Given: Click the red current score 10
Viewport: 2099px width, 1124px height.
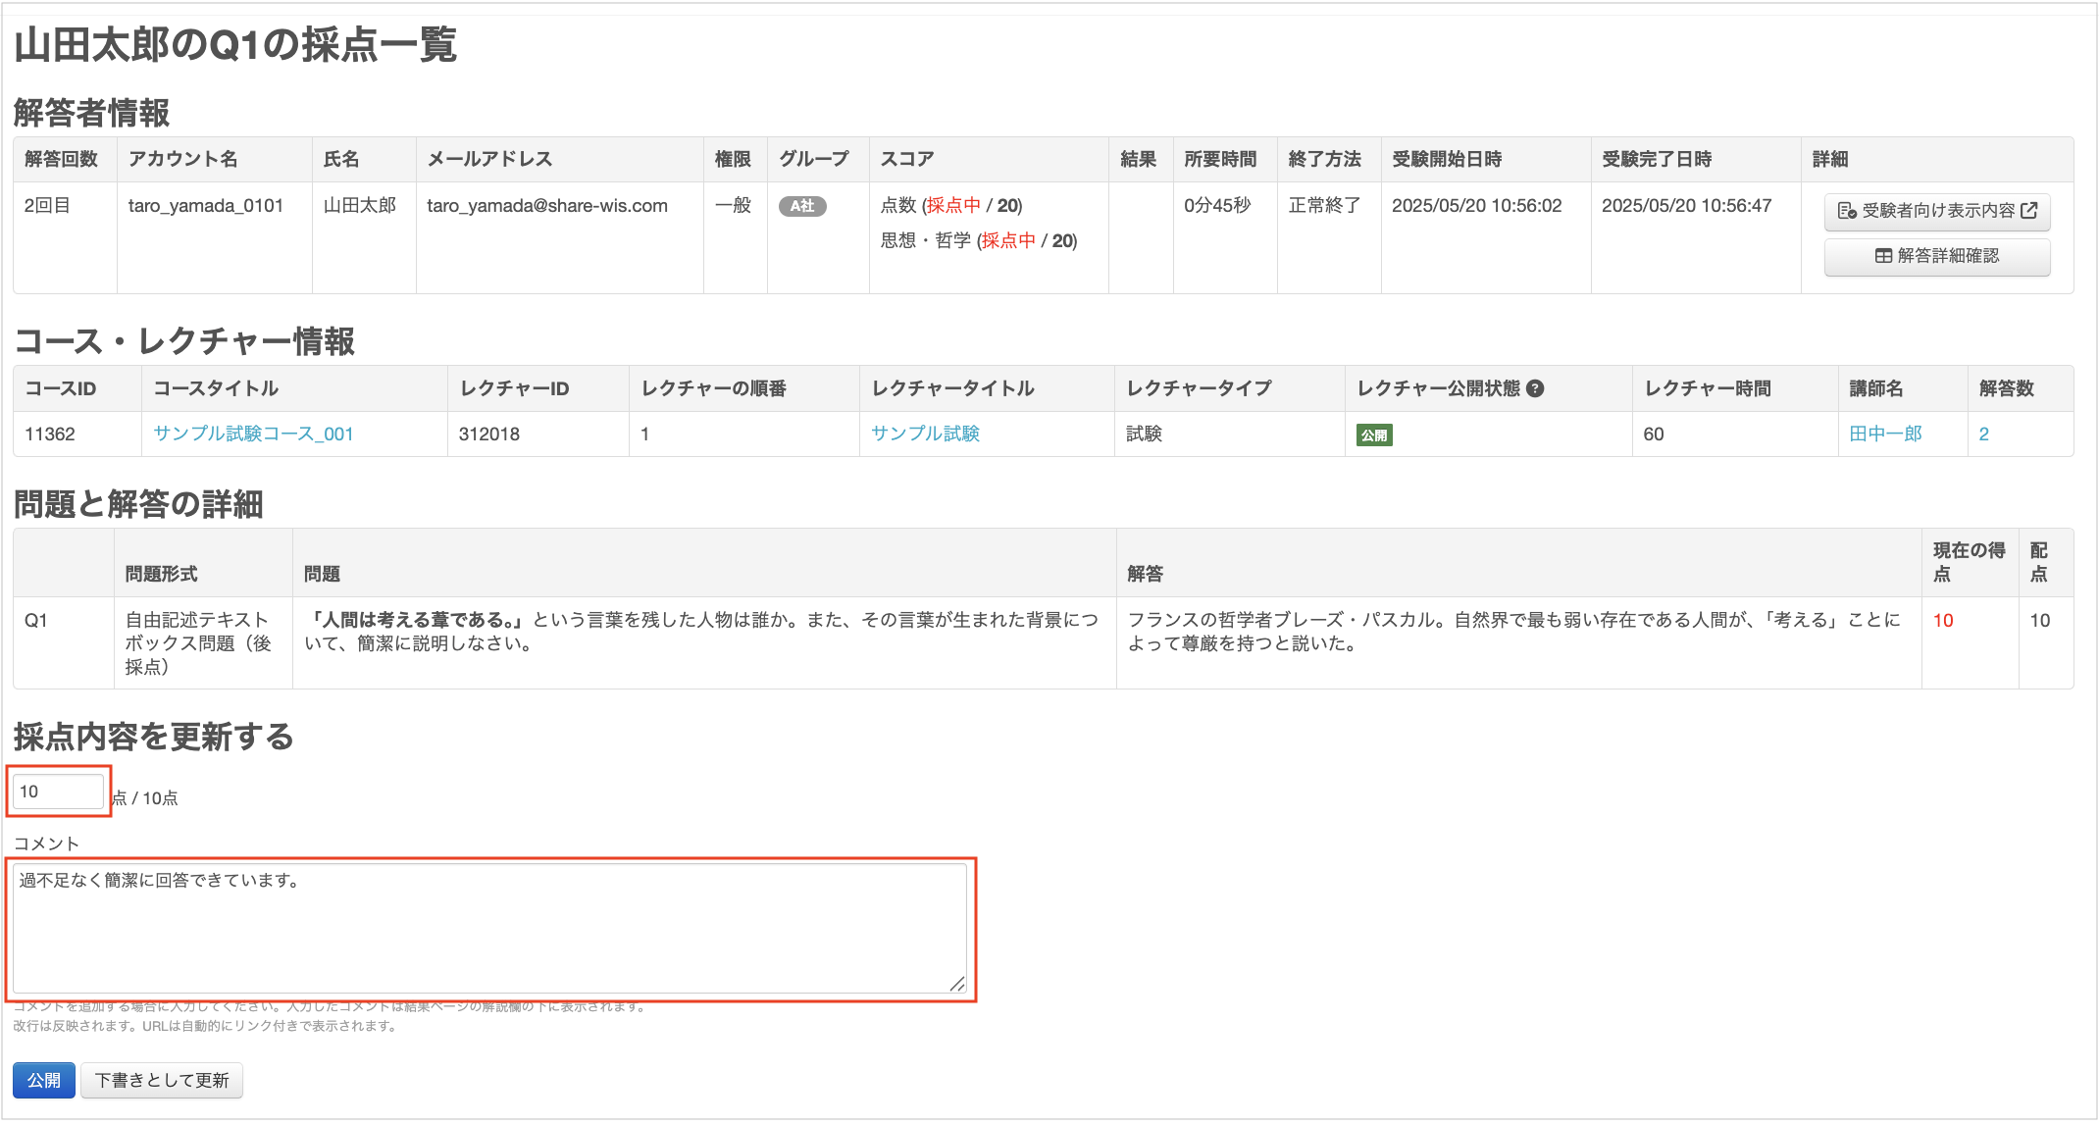Looking at the screenshot, I should [x=1943, y=620].
